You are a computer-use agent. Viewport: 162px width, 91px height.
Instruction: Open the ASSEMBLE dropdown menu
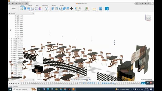(x=78, y=11)
